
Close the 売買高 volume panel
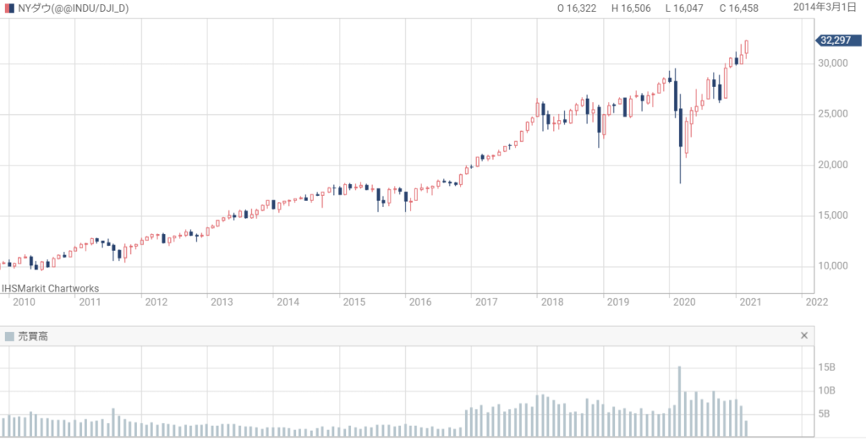804,336
